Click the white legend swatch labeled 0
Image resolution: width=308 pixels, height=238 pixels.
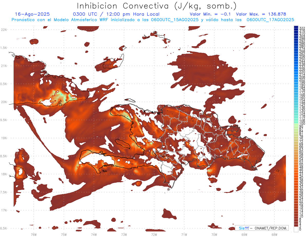[x=296, y=229]
